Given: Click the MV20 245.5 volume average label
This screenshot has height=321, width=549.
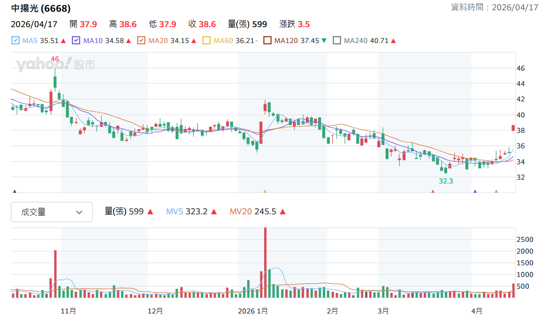Looking at the screenshot, I should click(x=253, y=212).
